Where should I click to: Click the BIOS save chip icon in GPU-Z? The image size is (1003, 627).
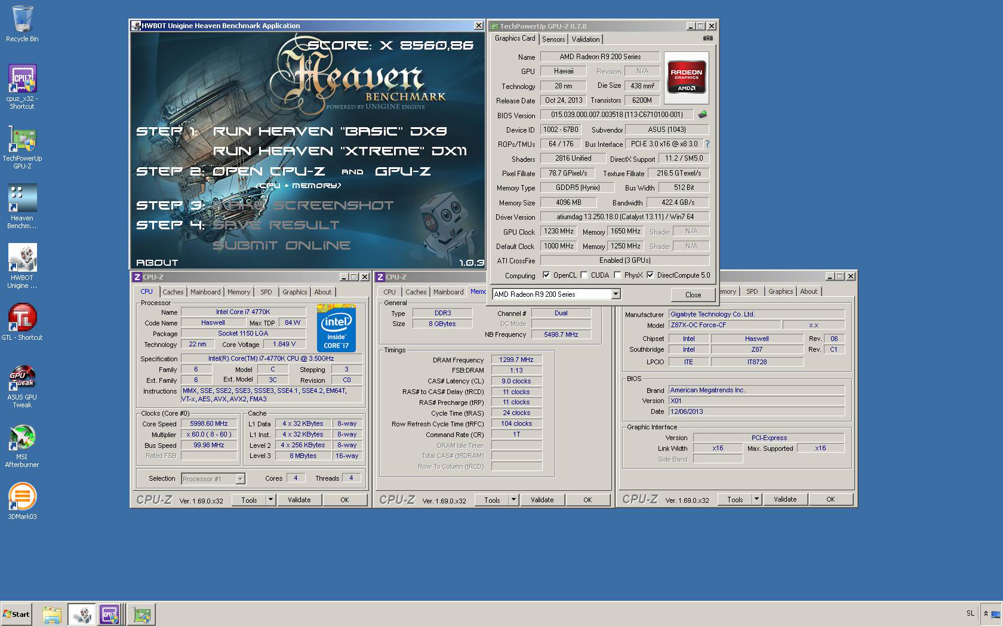[703, 114]
